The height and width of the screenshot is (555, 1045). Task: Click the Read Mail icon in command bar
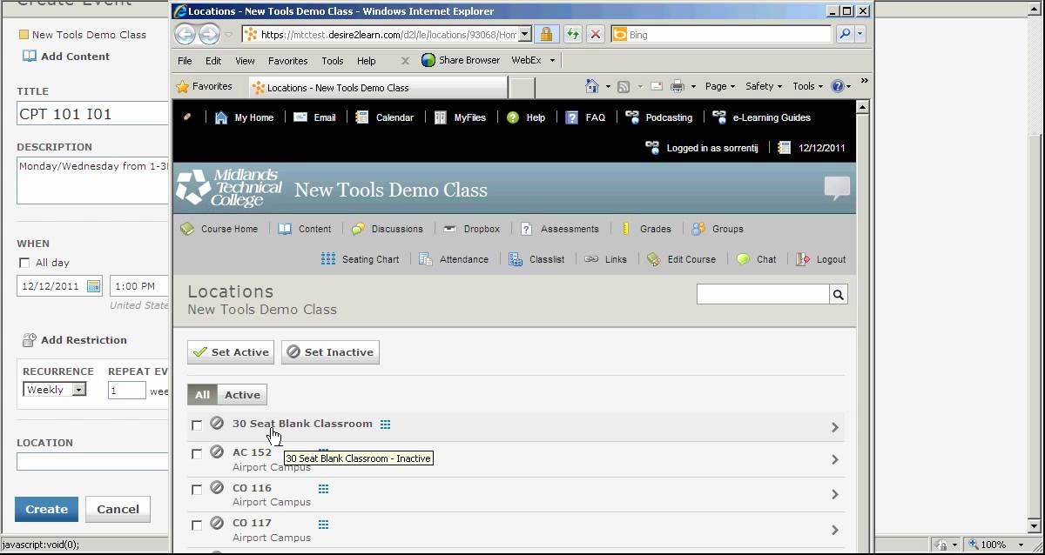point(656,86)
